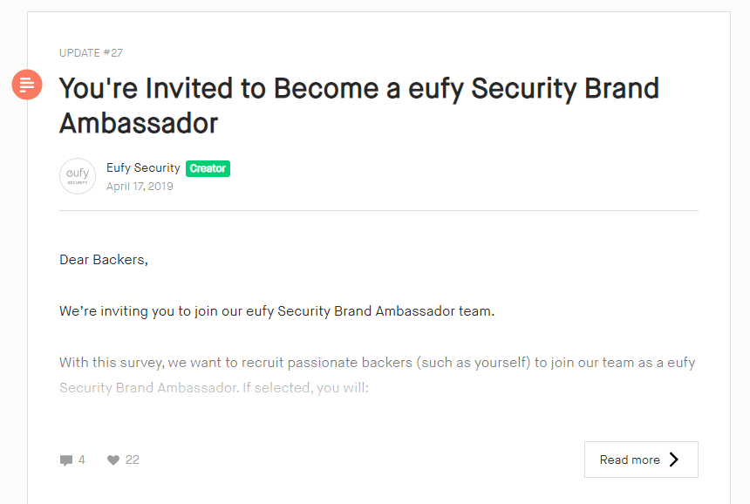Click the Eufy Security creator name
This screenshot has width=750, height=504.
(x=143, y=167)
